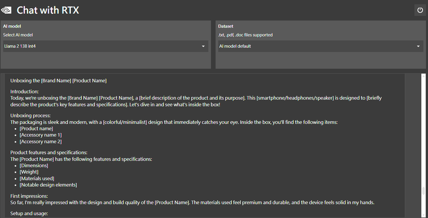
Task: Open the AI model default dataset dropdown
Action: (x=321, y=47)
